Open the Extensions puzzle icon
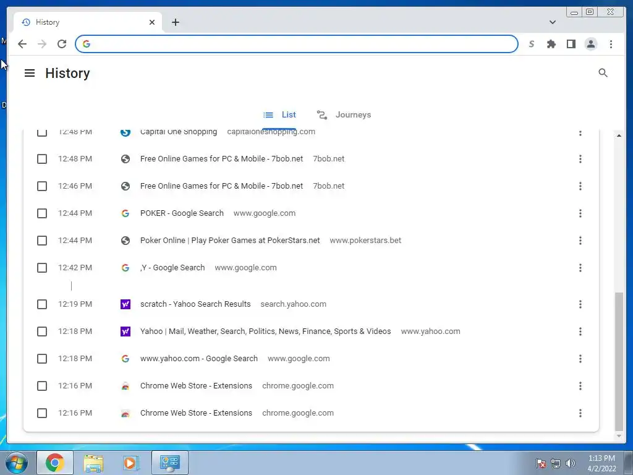The image size is (633, 475). point(551,44)
